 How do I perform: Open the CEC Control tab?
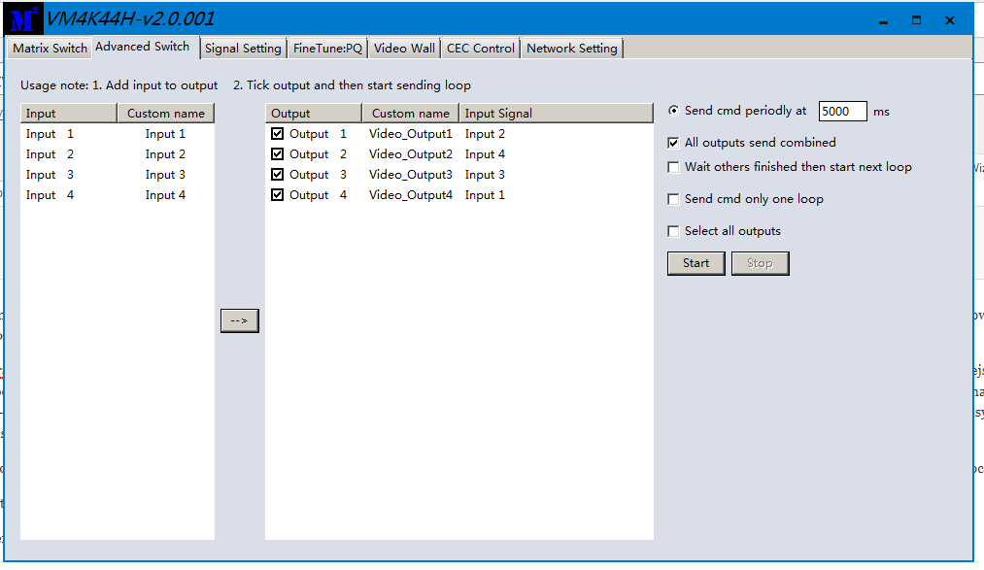coord(480,49)
